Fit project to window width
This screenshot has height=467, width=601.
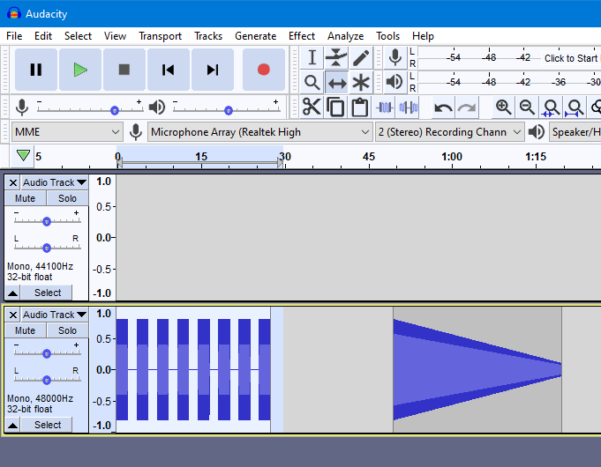575,107
